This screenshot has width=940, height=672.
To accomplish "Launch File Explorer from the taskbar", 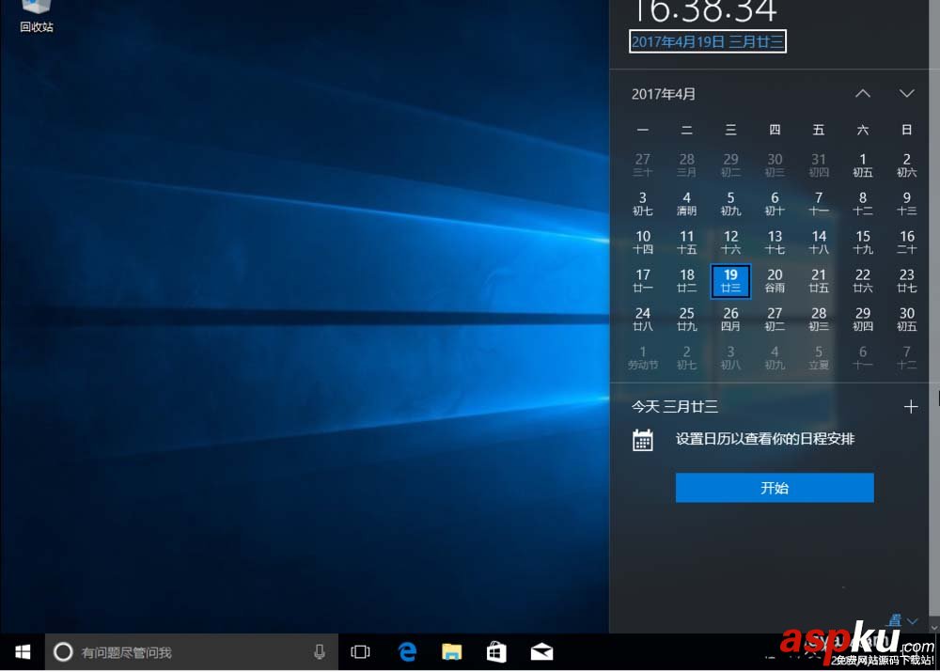I will tap(451, 651).
